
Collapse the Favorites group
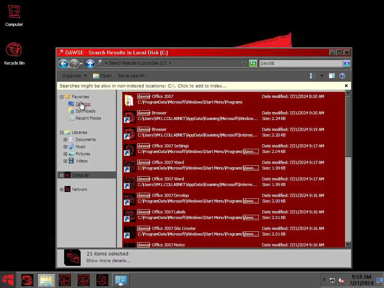coord(62,97)
